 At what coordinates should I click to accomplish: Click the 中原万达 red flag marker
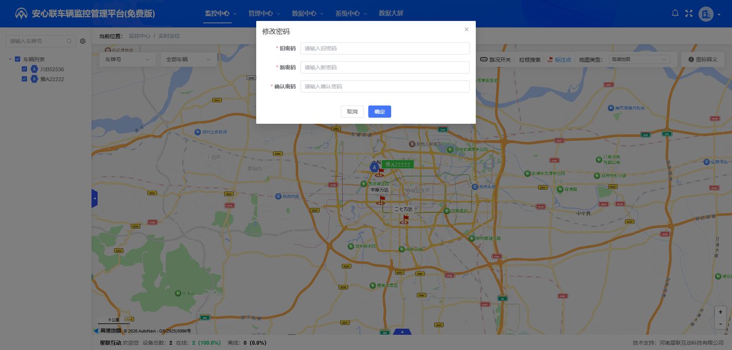[x=381, y=201]
